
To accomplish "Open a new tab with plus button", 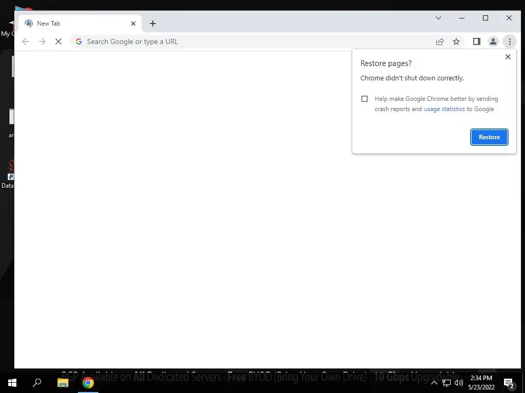I will 153,24.
